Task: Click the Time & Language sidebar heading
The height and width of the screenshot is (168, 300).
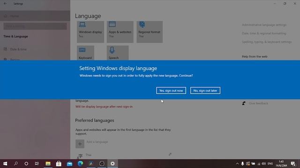Action: [15, 36]
